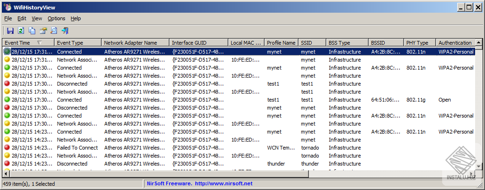Open the Help menu

pos(75,18)
